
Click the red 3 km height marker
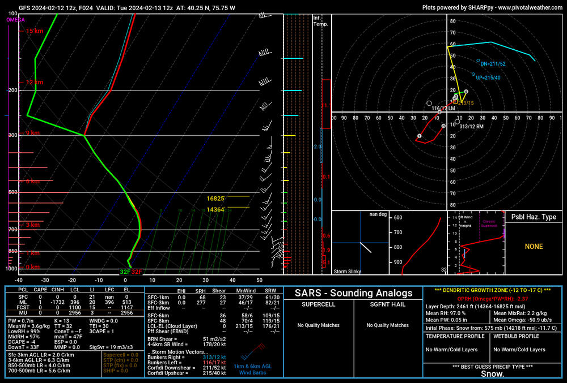pos(32,225)
